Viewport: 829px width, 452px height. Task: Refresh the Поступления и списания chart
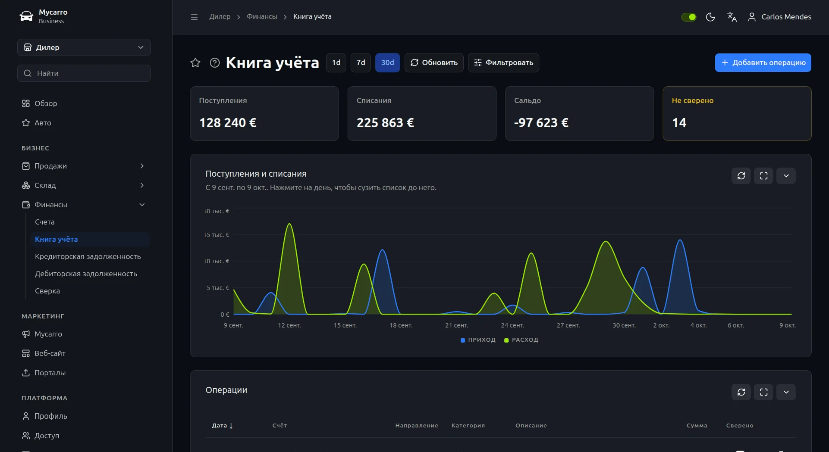point(741,176)
